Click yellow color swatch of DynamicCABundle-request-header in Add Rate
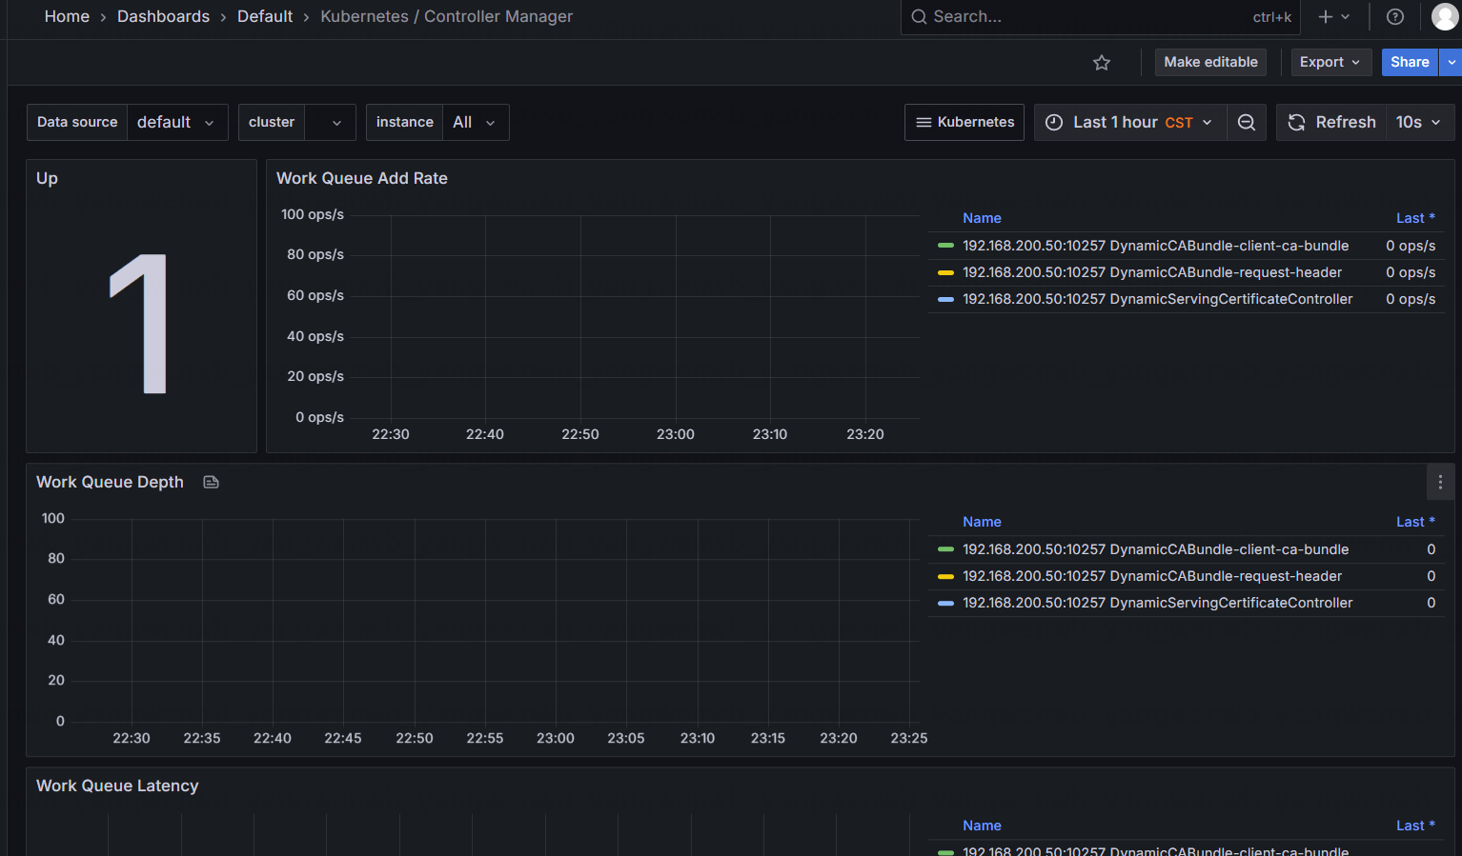 (x=945, y=272)
